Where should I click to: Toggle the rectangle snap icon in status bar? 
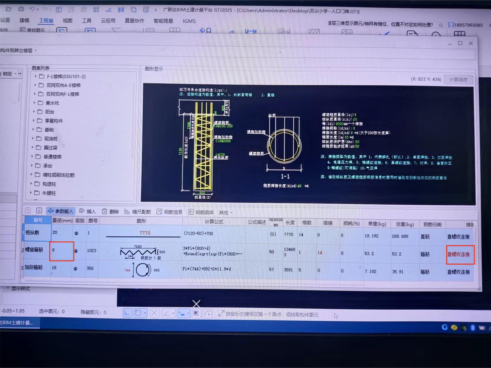138,313
